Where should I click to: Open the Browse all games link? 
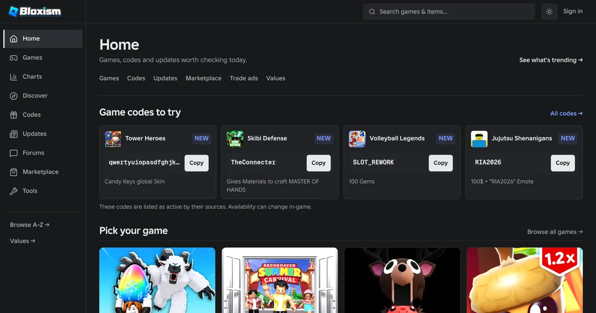(555, 232)
